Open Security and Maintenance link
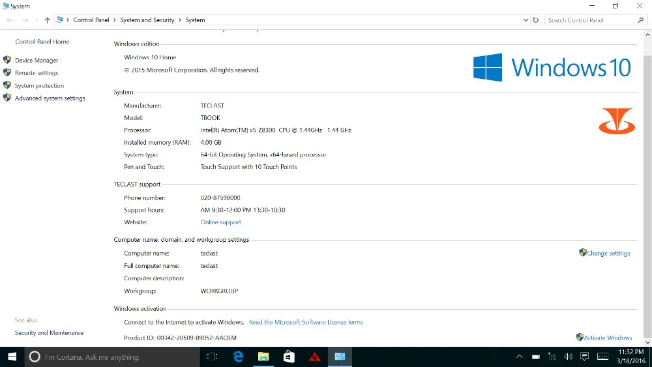Screen dimensions: 652x367 [49, 333]
